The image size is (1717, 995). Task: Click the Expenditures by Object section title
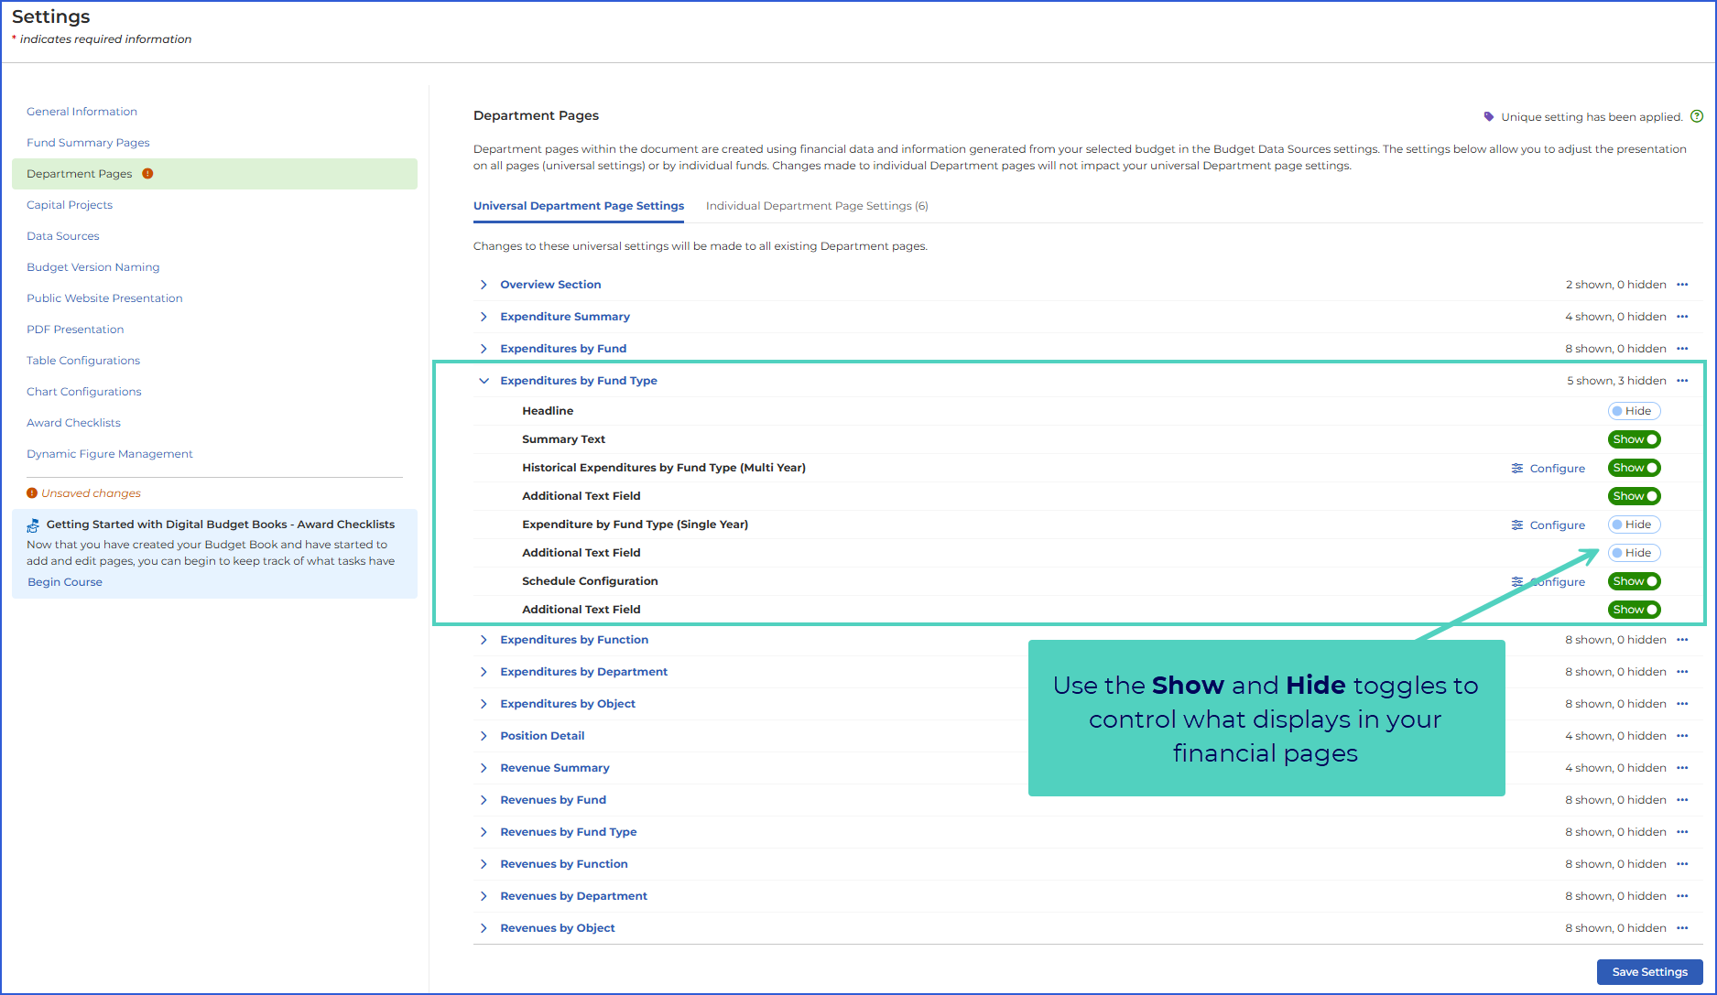568,704
